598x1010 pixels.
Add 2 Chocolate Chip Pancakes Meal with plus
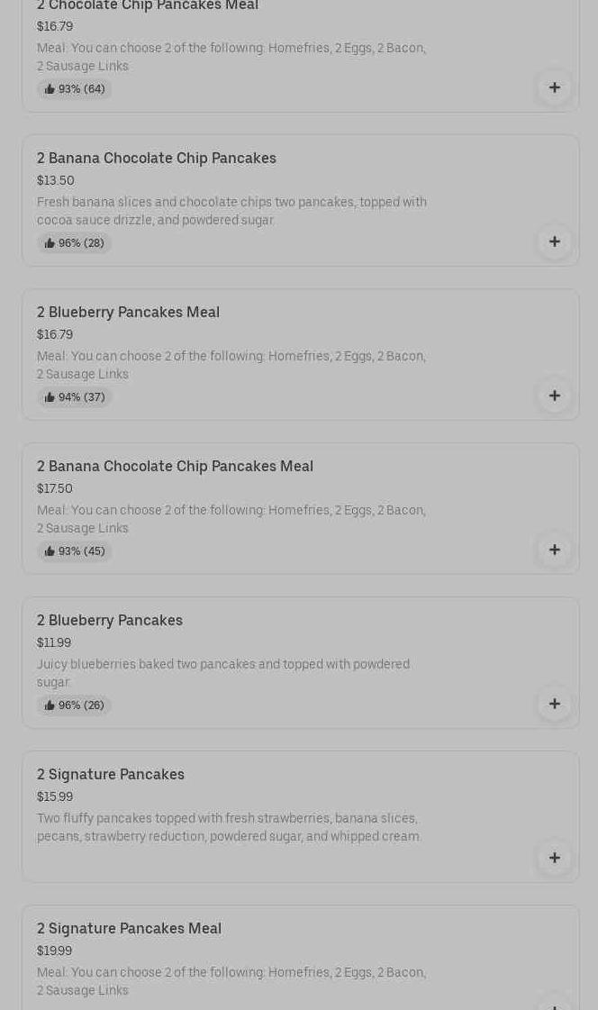pyautogui.click(x=554, y=87)
